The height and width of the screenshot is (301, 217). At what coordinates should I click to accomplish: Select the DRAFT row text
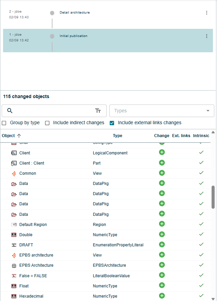[x=26, y=245]
